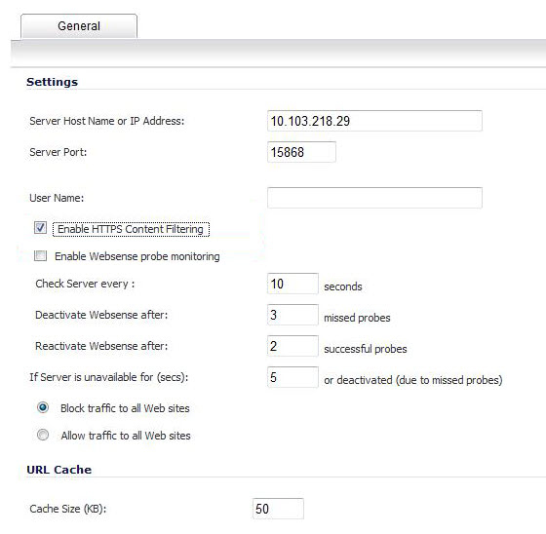The height and width of the screenshot is (534, 546).
Task: Click the Cache Size (KB) field
Action: click(x=278, y=509)
